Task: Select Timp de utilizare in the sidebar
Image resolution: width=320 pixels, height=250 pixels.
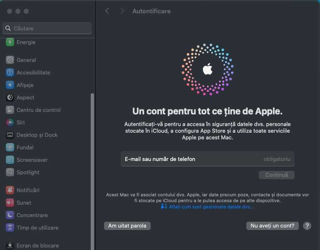Action: pyautogui.click(x=37, y=228)
